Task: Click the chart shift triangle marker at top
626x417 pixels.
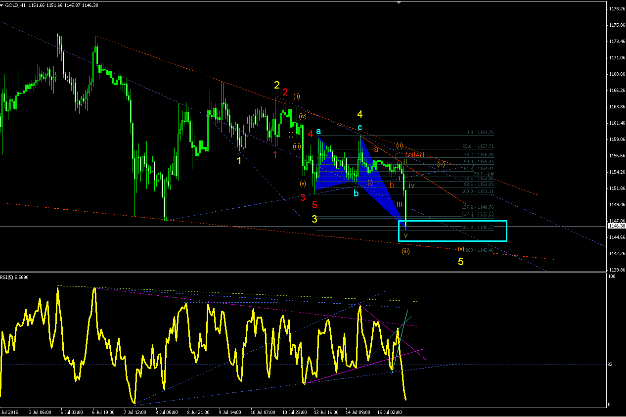Action: pyautogui.click(x=400, y=2)
